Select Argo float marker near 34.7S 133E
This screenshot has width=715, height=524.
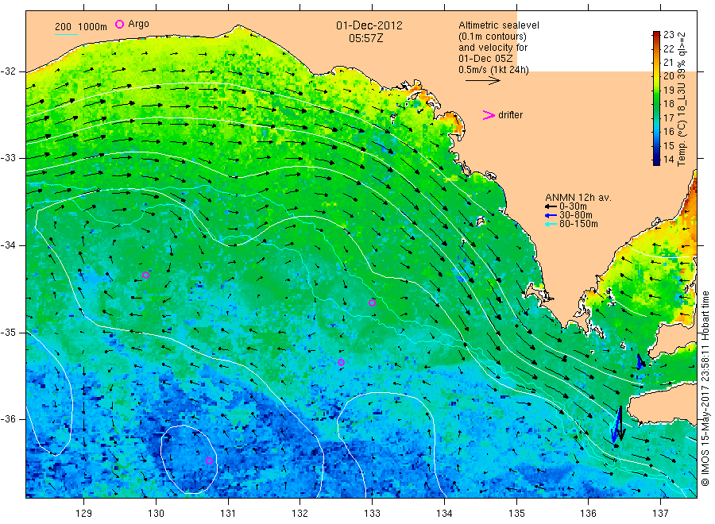point(372,303)
